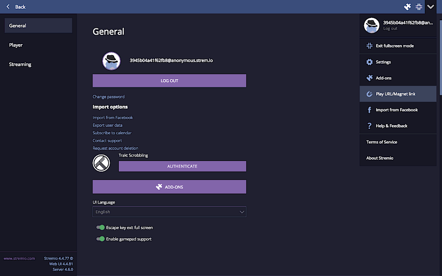Viewport: 442px width, 276px height.
Task: Click the Server 4.6.0 version text
Action: pyautogui.click(x=63, y=270)
